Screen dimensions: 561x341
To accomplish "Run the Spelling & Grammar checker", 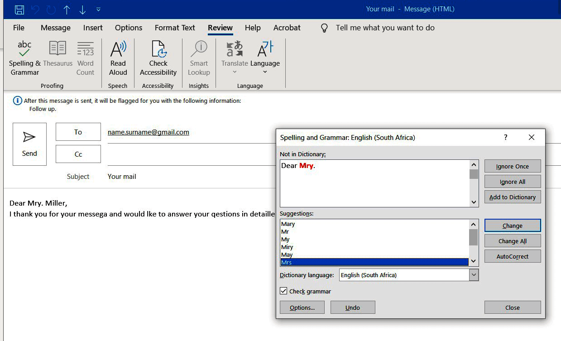I will (x=24, y=58).
